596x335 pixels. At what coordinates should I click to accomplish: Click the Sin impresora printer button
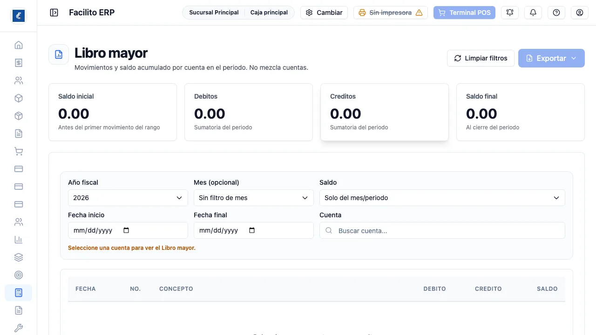pyautogui.click(x=391, y=13)
